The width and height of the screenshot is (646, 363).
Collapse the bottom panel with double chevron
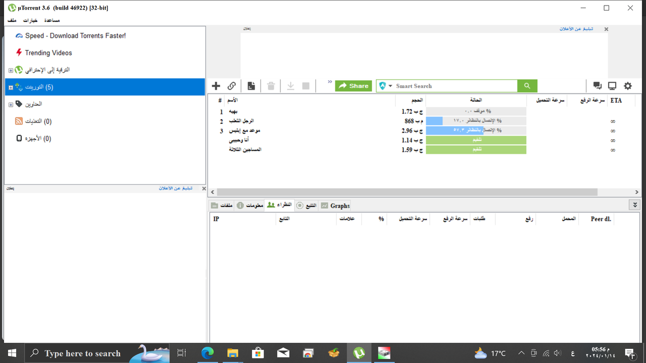[x=634, y=204]
